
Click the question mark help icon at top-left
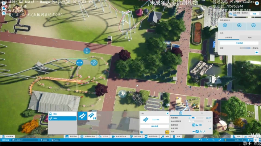click(x=3, y=3)
